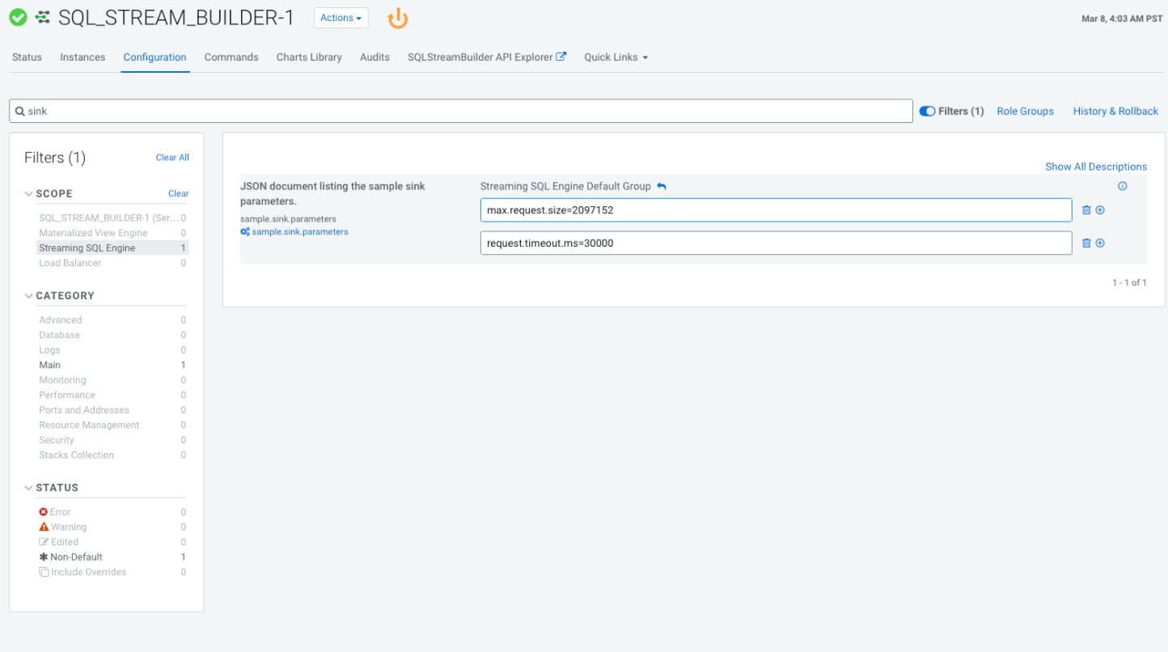The height and width of the screenshot is (652, 1168).
Task: Click into the max.request.size=2097152 input field
Action: pos(777,210)
